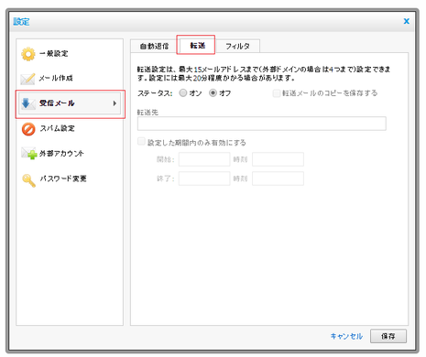Viewport: 426px width, 357px height.
Task: Click the 開始 row 時刻 input field
Action: pos(278,159)
